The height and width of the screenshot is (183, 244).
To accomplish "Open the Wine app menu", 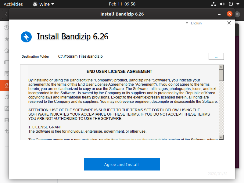I will coord(44,4).
